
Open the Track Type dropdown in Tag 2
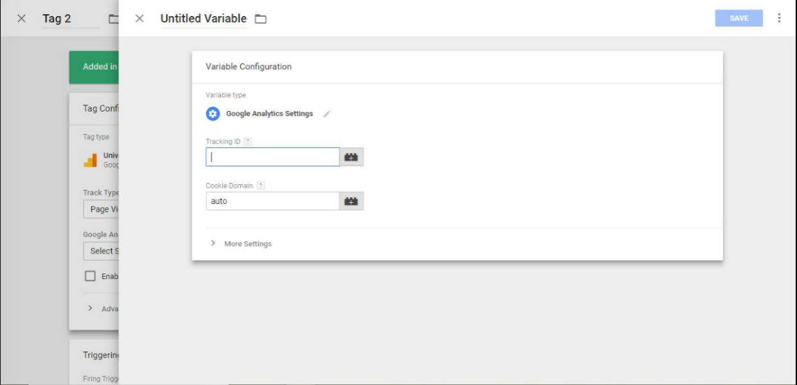[x=101, y=209]
